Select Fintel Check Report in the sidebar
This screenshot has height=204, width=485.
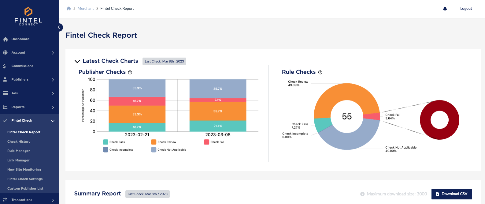tap(24, 132)
